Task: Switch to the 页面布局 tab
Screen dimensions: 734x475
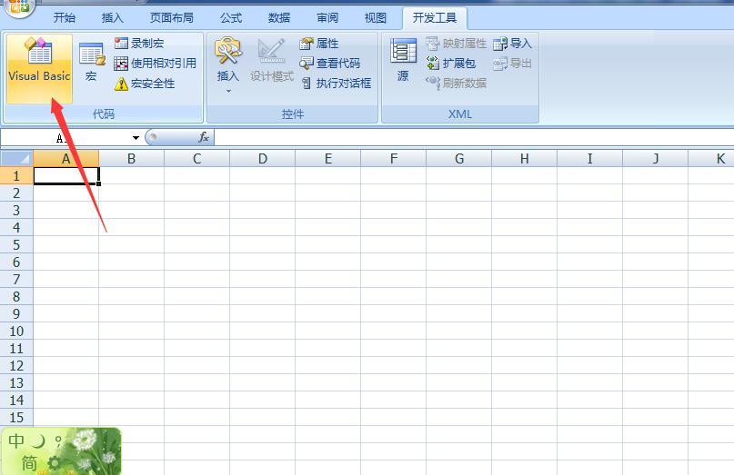Action: [172, 18]
